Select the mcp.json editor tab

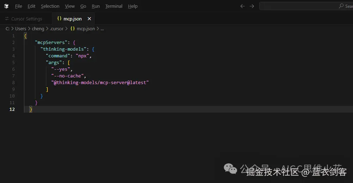click(73, 19)
